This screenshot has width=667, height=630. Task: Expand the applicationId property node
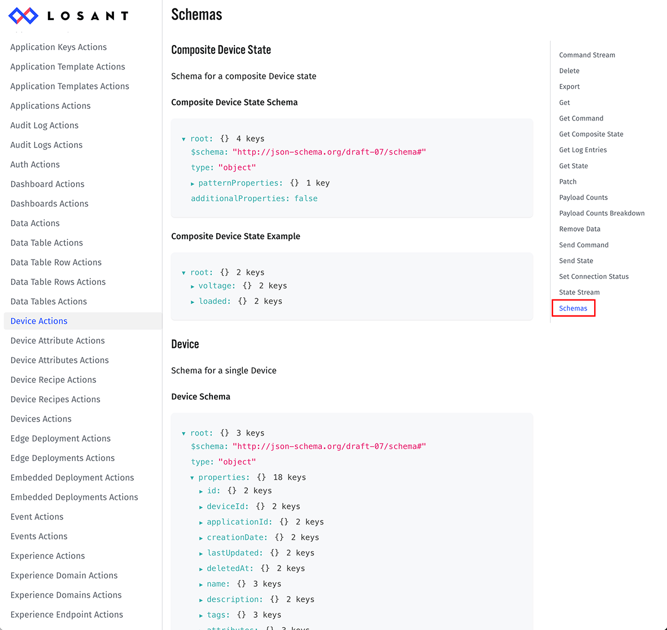click(x=201, y=522)
